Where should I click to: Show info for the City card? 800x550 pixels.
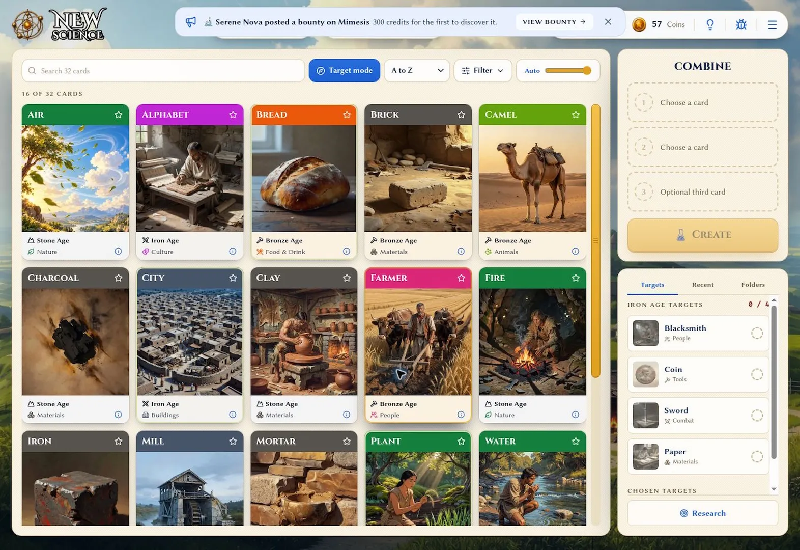coord(233,415)
